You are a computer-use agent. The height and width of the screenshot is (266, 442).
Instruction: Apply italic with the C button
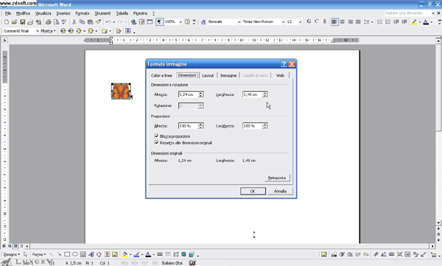pyautogui.click(x=317, y=21)
